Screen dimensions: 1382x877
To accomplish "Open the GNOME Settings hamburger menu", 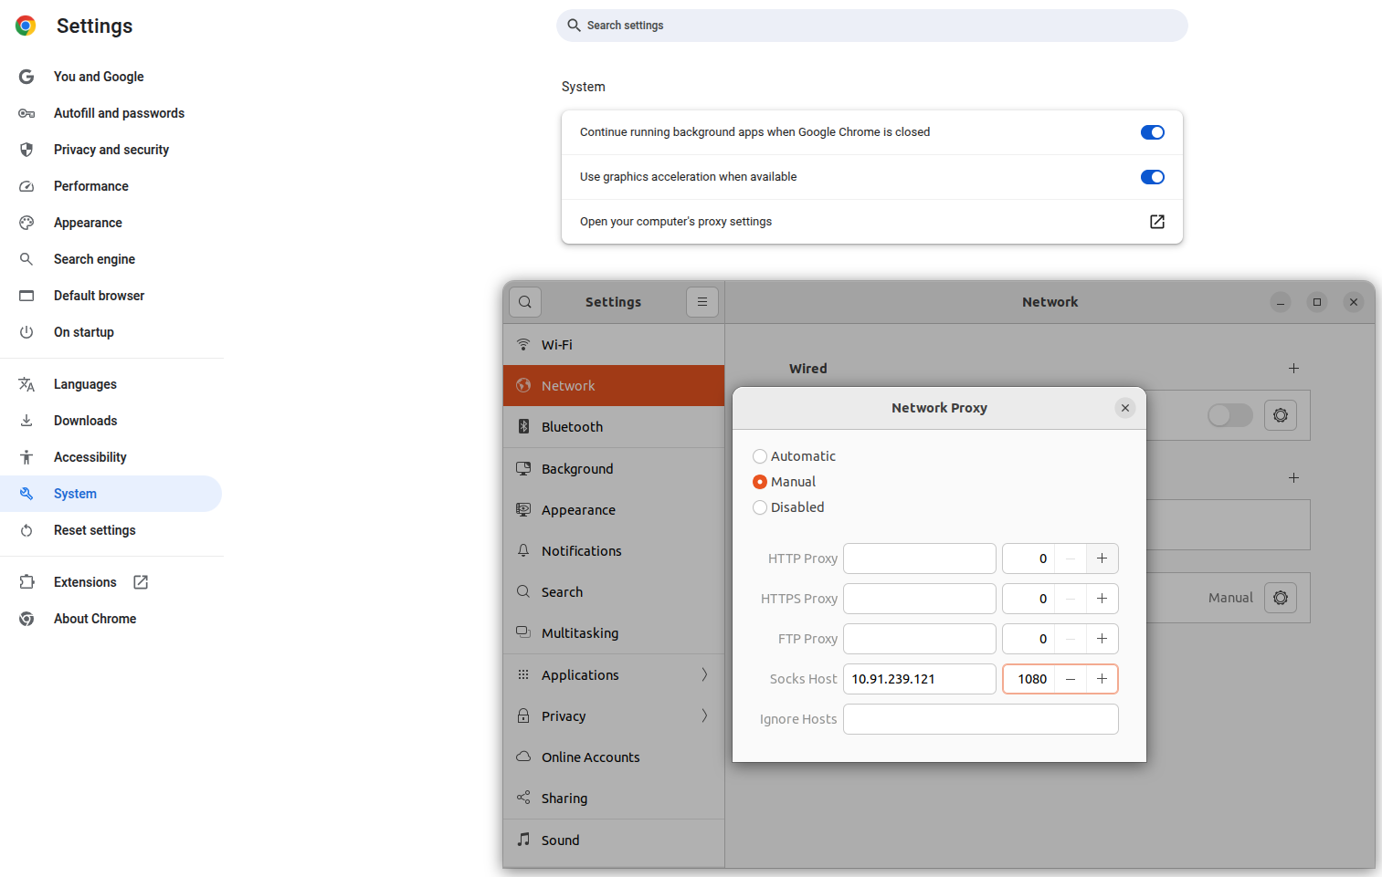I will tap(702, 302).
